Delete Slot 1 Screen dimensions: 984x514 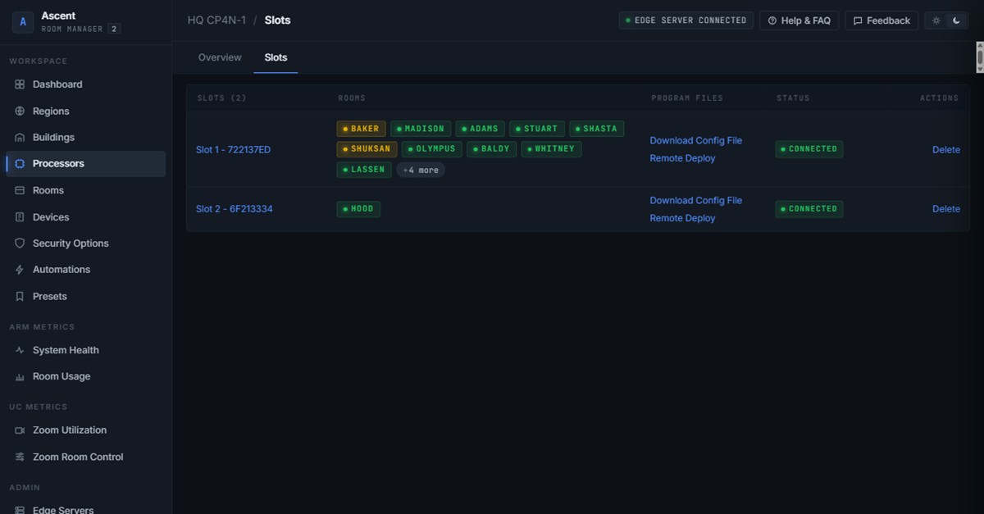[946, 149]
